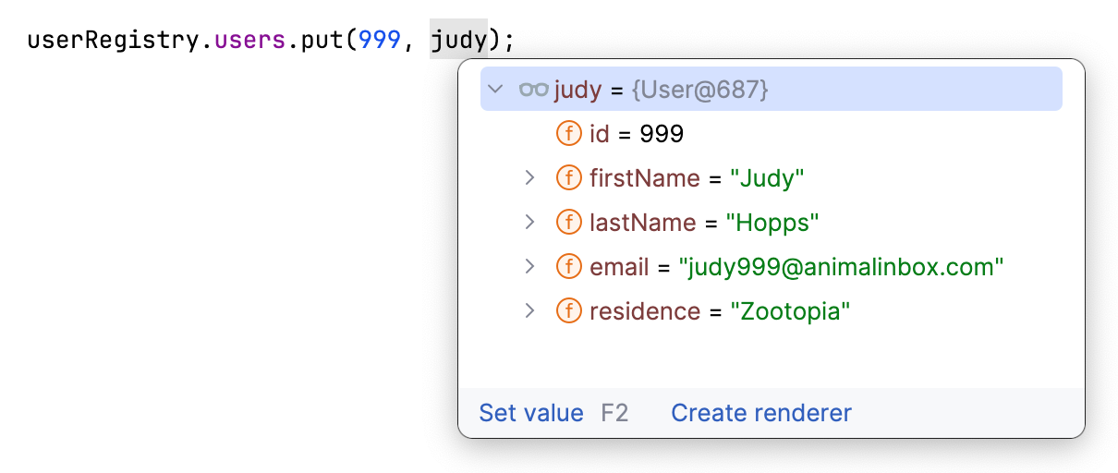Click the field icon beside residence
Image resolution: width=1118 pixels, height=473 pixels.
coord(569,311)
